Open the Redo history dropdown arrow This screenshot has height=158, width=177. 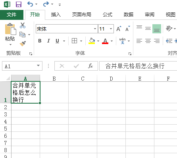(52, 4)
